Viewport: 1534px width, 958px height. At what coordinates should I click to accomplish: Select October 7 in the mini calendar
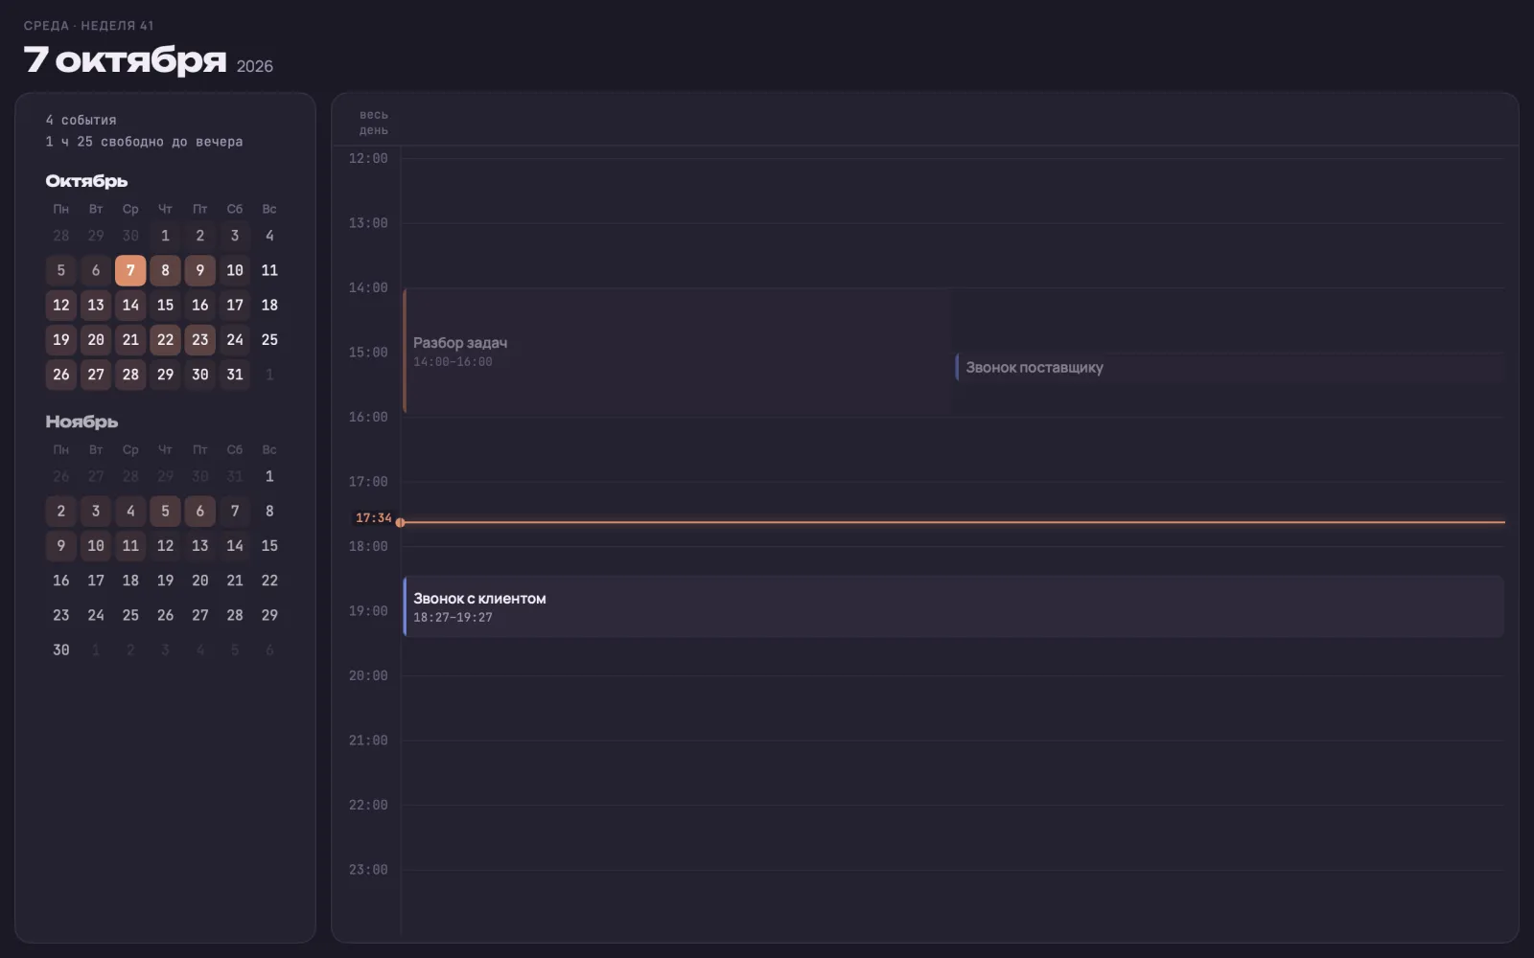(x=130, y=270)
